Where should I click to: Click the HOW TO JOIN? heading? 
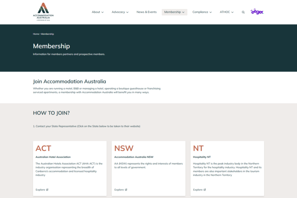tap(51, 113)
